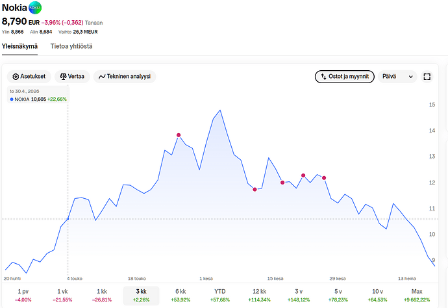This screenshot has width=448, height=308.
Task: Select the Max time range
Action: coord(417,296)
